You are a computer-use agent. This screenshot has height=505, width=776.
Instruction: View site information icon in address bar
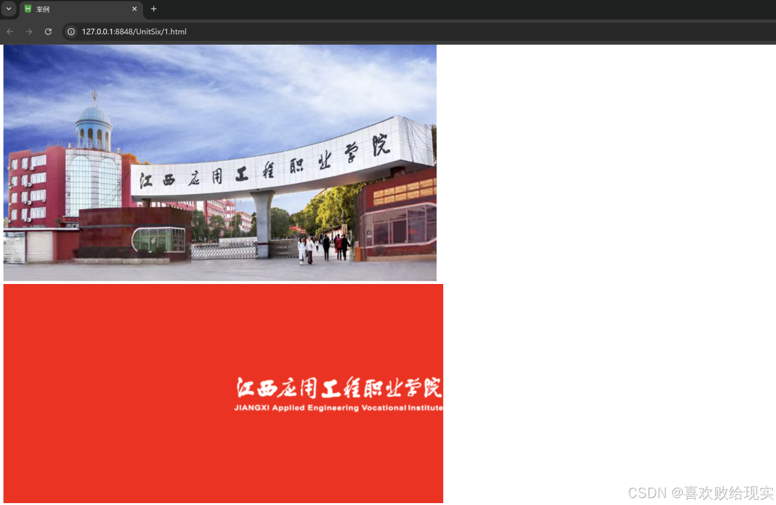pos(71,31)
